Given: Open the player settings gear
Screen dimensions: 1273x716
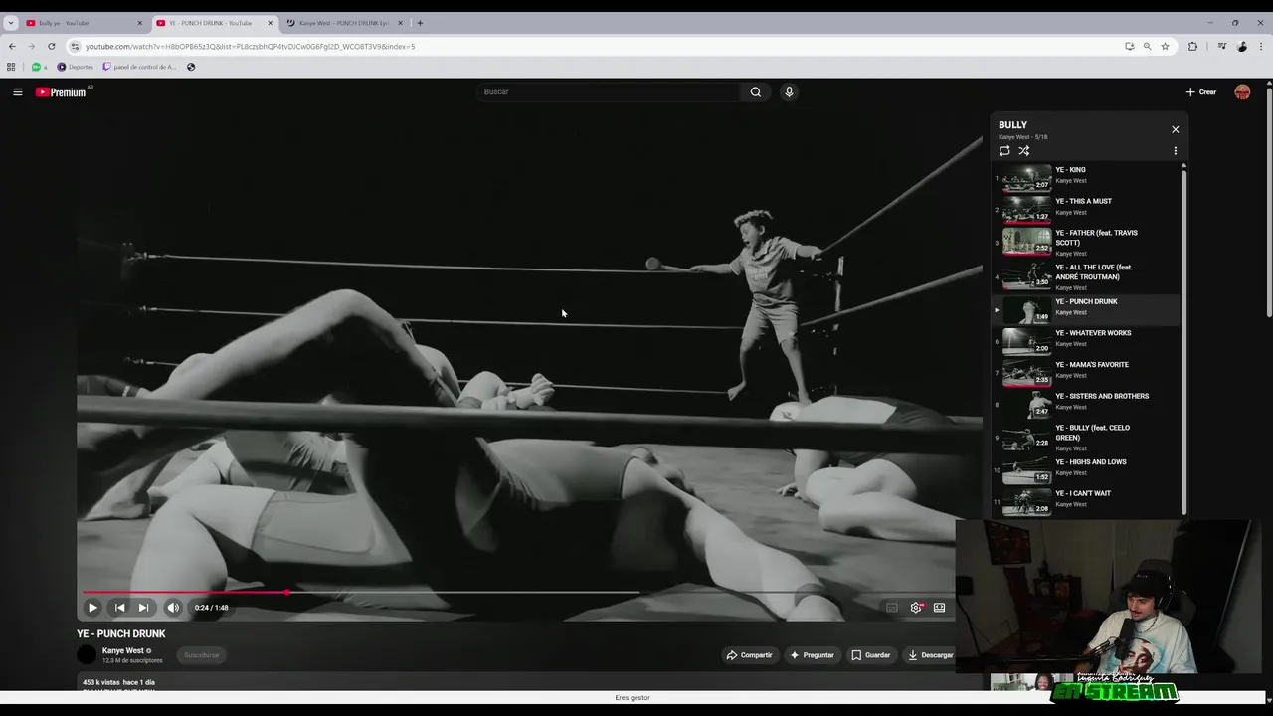Looking at the screenshot, I should click(916, 608).
